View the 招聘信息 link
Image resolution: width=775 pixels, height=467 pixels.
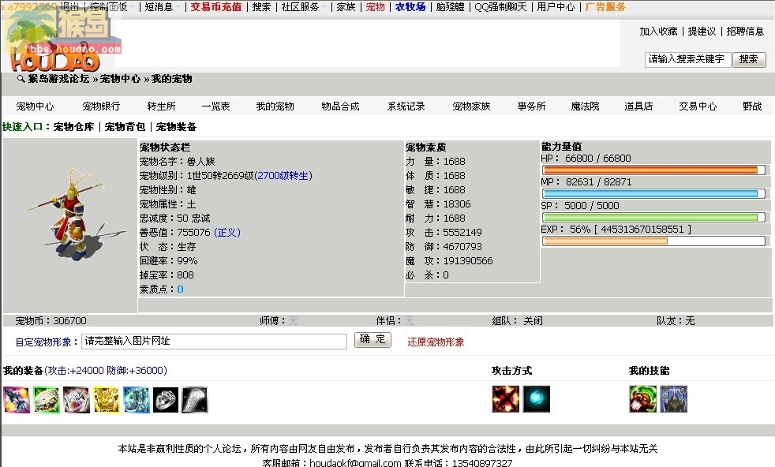[745, 31]
